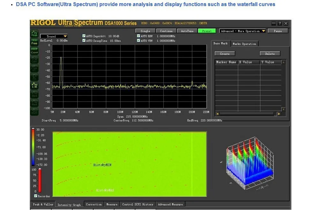Expand the Advanced - More Operation dropdown
Viewport: 319px width, 210px height.
click(x=243, y=31)
